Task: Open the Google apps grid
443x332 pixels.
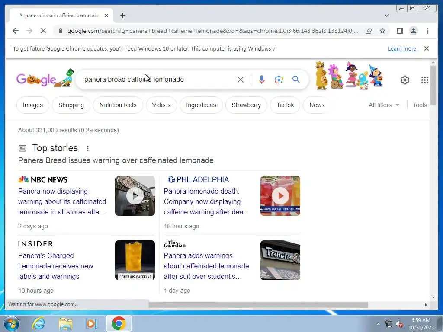Action: pos(425,80)
